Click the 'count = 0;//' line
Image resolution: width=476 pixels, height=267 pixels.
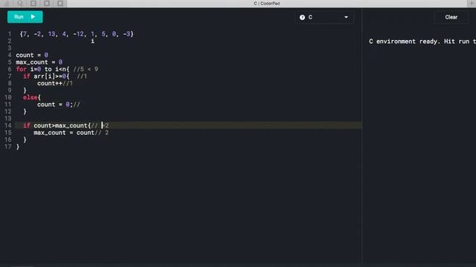pos(59,105)
